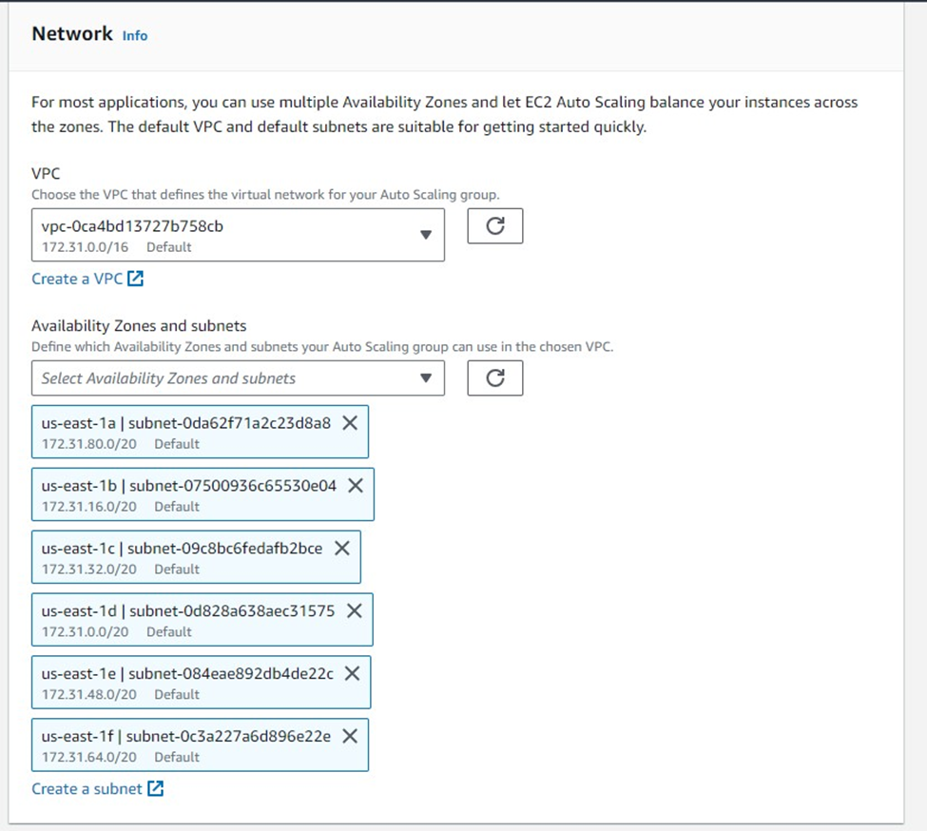Image resolution: width=927 pixels, height=831 pixels.
Task: Remove the us-east-1e subnet
Action: (352, 674)
